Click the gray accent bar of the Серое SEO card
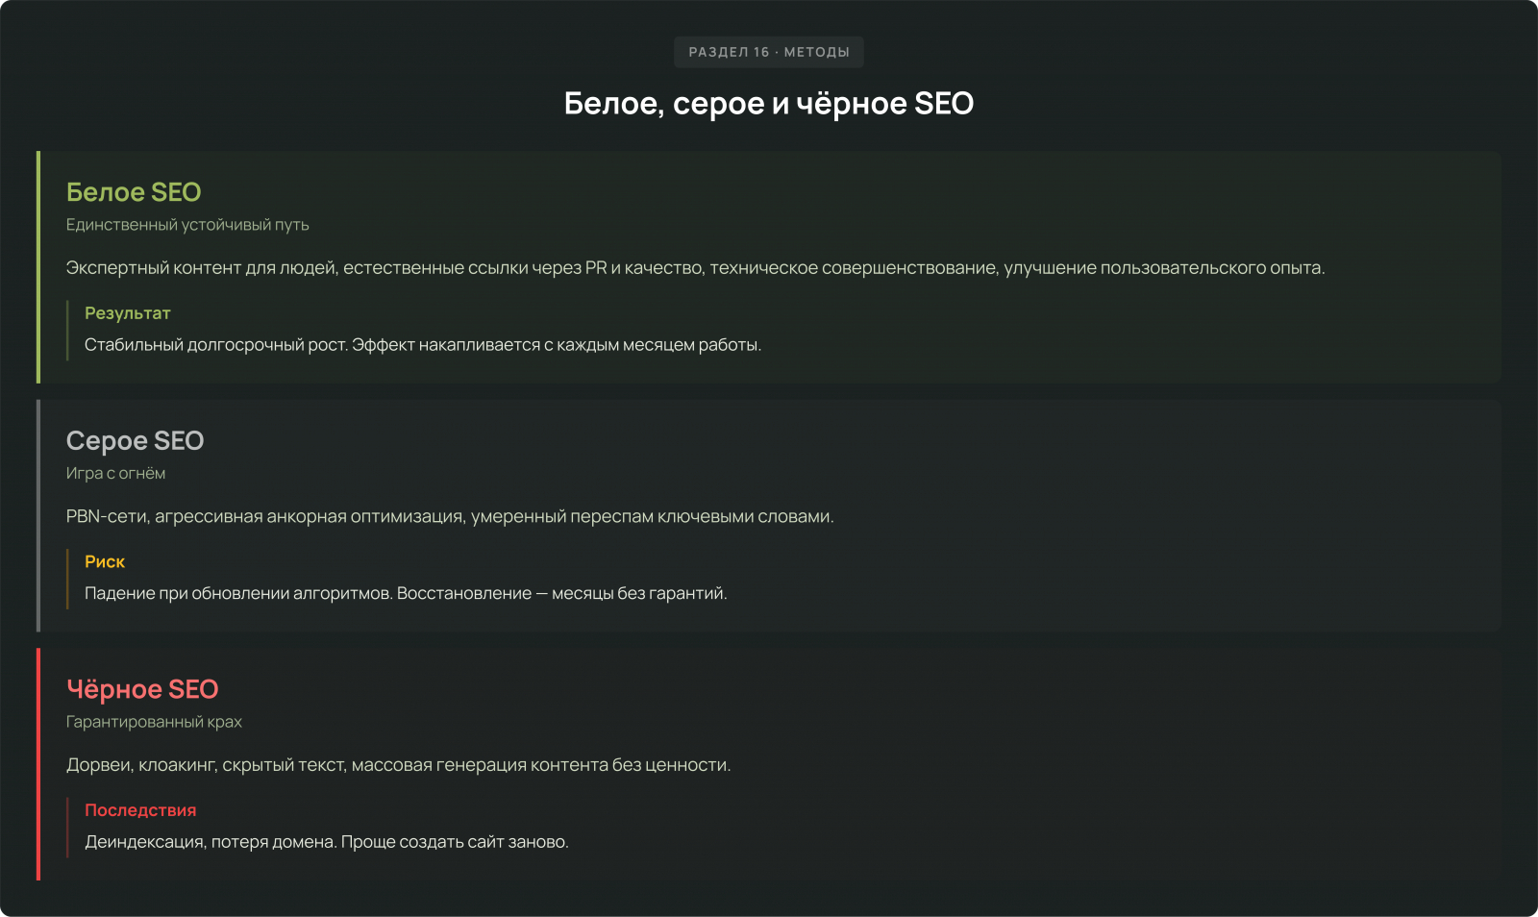Screen dimensions: 1538x917 (38, 516)
